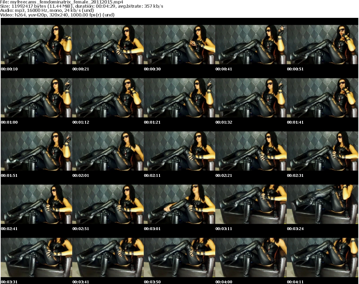The height and width of the screenshot is (284, 359).
Task: Select the timestamp label 00:02:51
Action: (x=81, y=228)
